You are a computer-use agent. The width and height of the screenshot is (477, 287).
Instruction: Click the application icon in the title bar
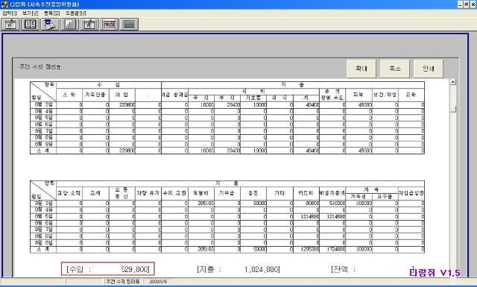4,4
